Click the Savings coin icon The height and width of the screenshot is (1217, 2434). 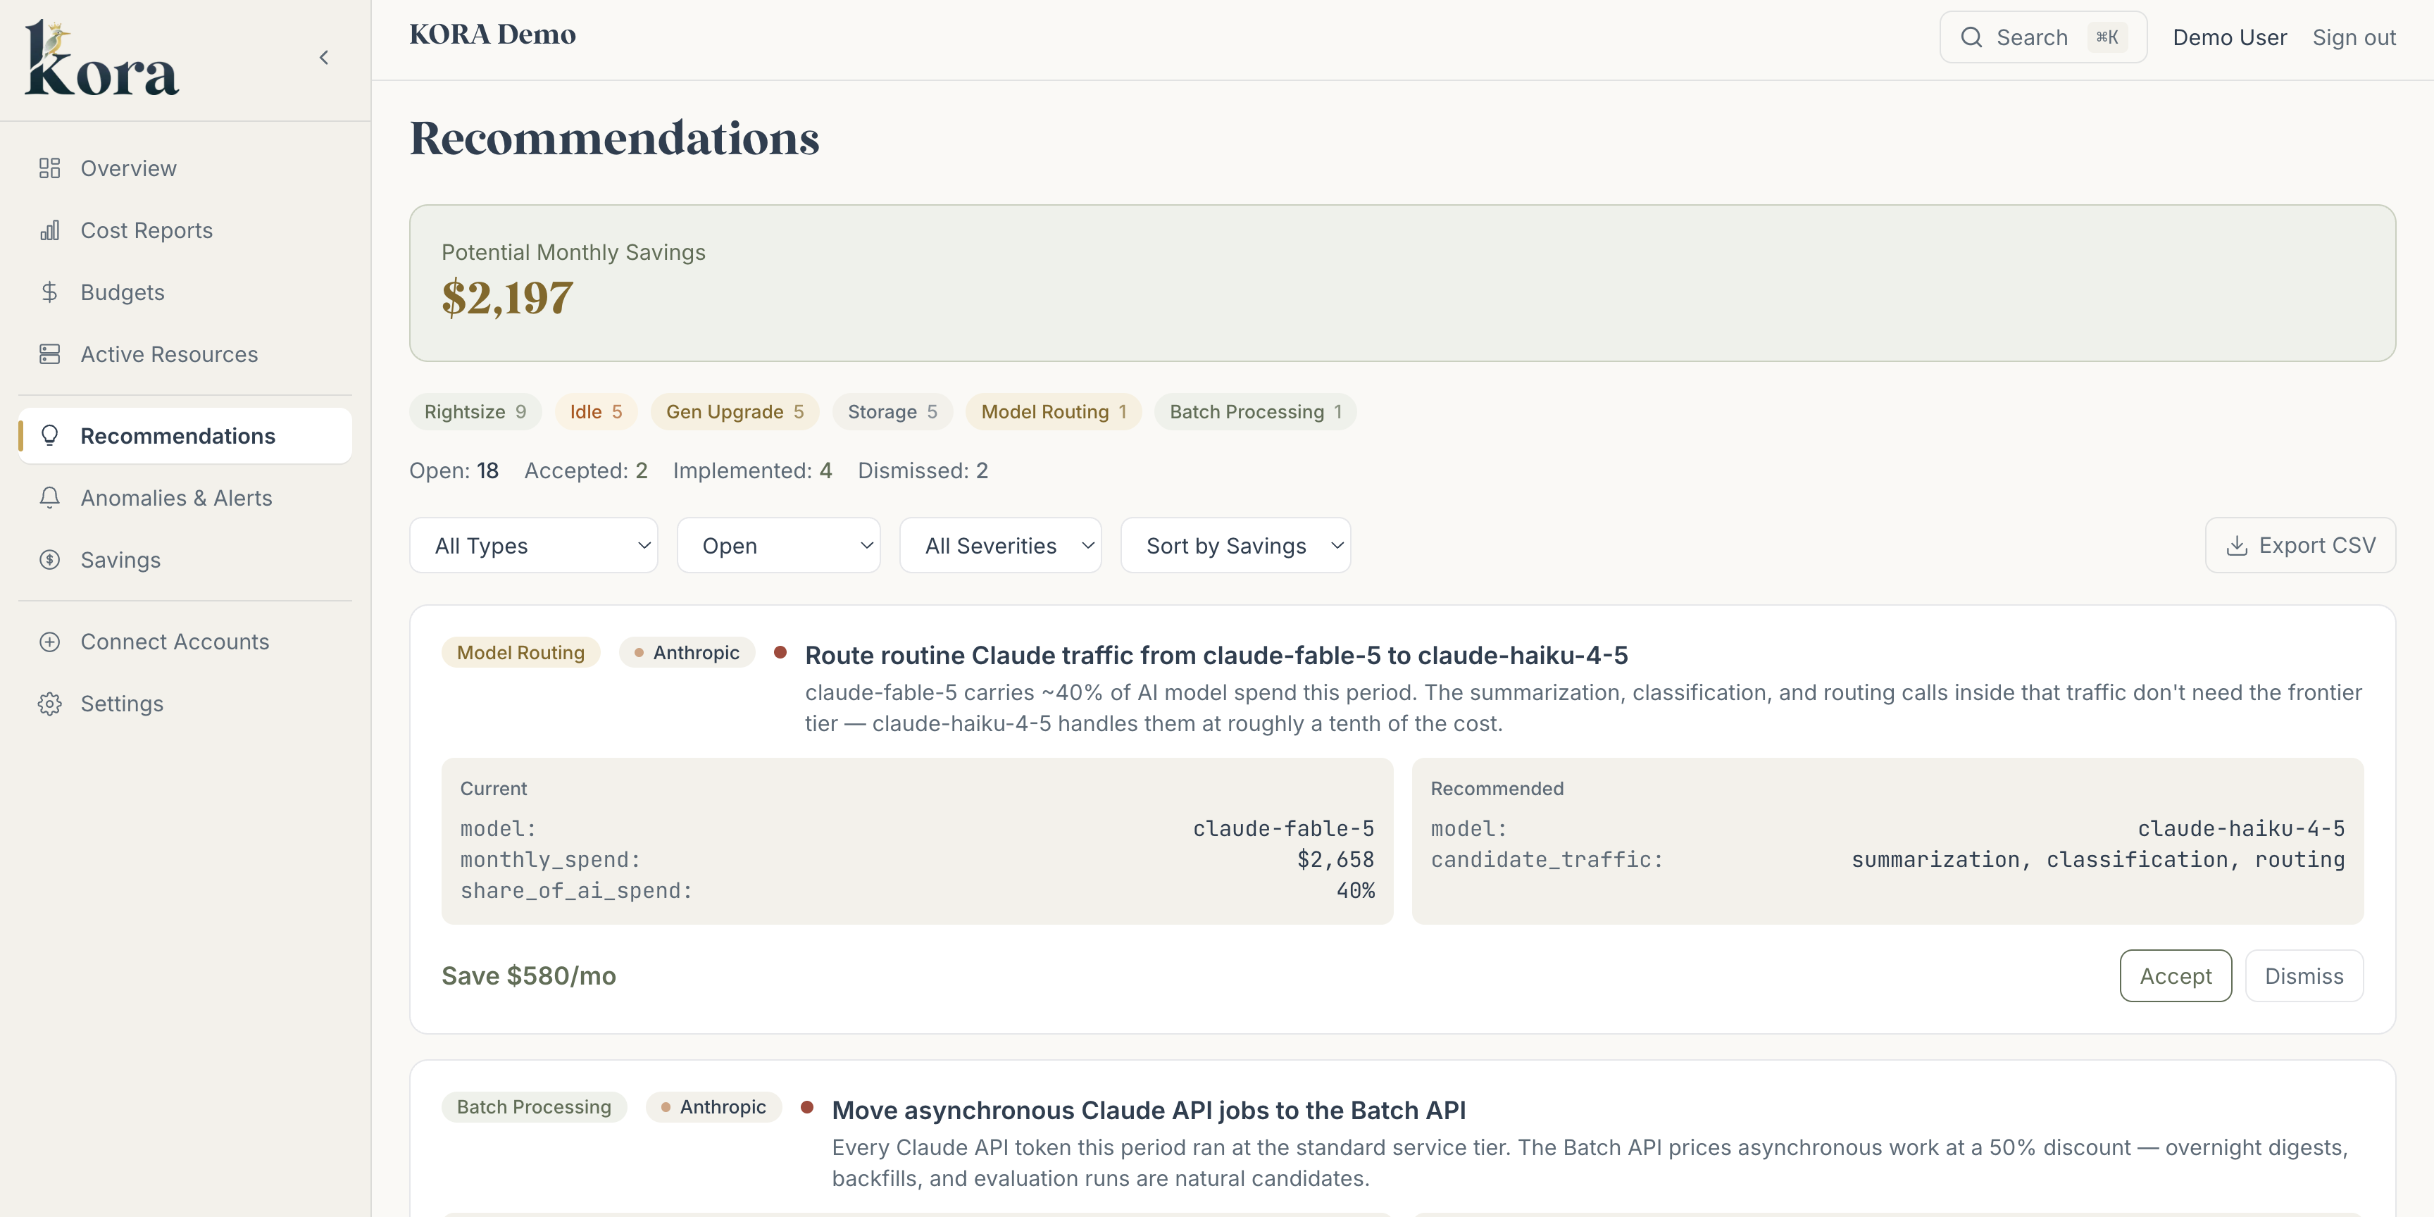click(x=49, y=559)
